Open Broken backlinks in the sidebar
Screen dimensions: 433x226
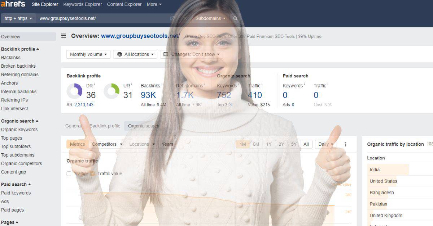18,66
